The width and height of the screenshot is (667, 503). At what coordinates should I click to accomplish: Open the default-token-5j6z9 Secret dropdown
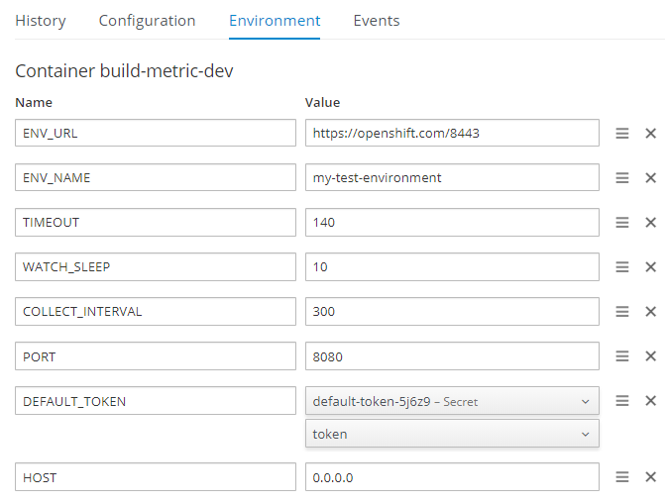pos(452,401)
